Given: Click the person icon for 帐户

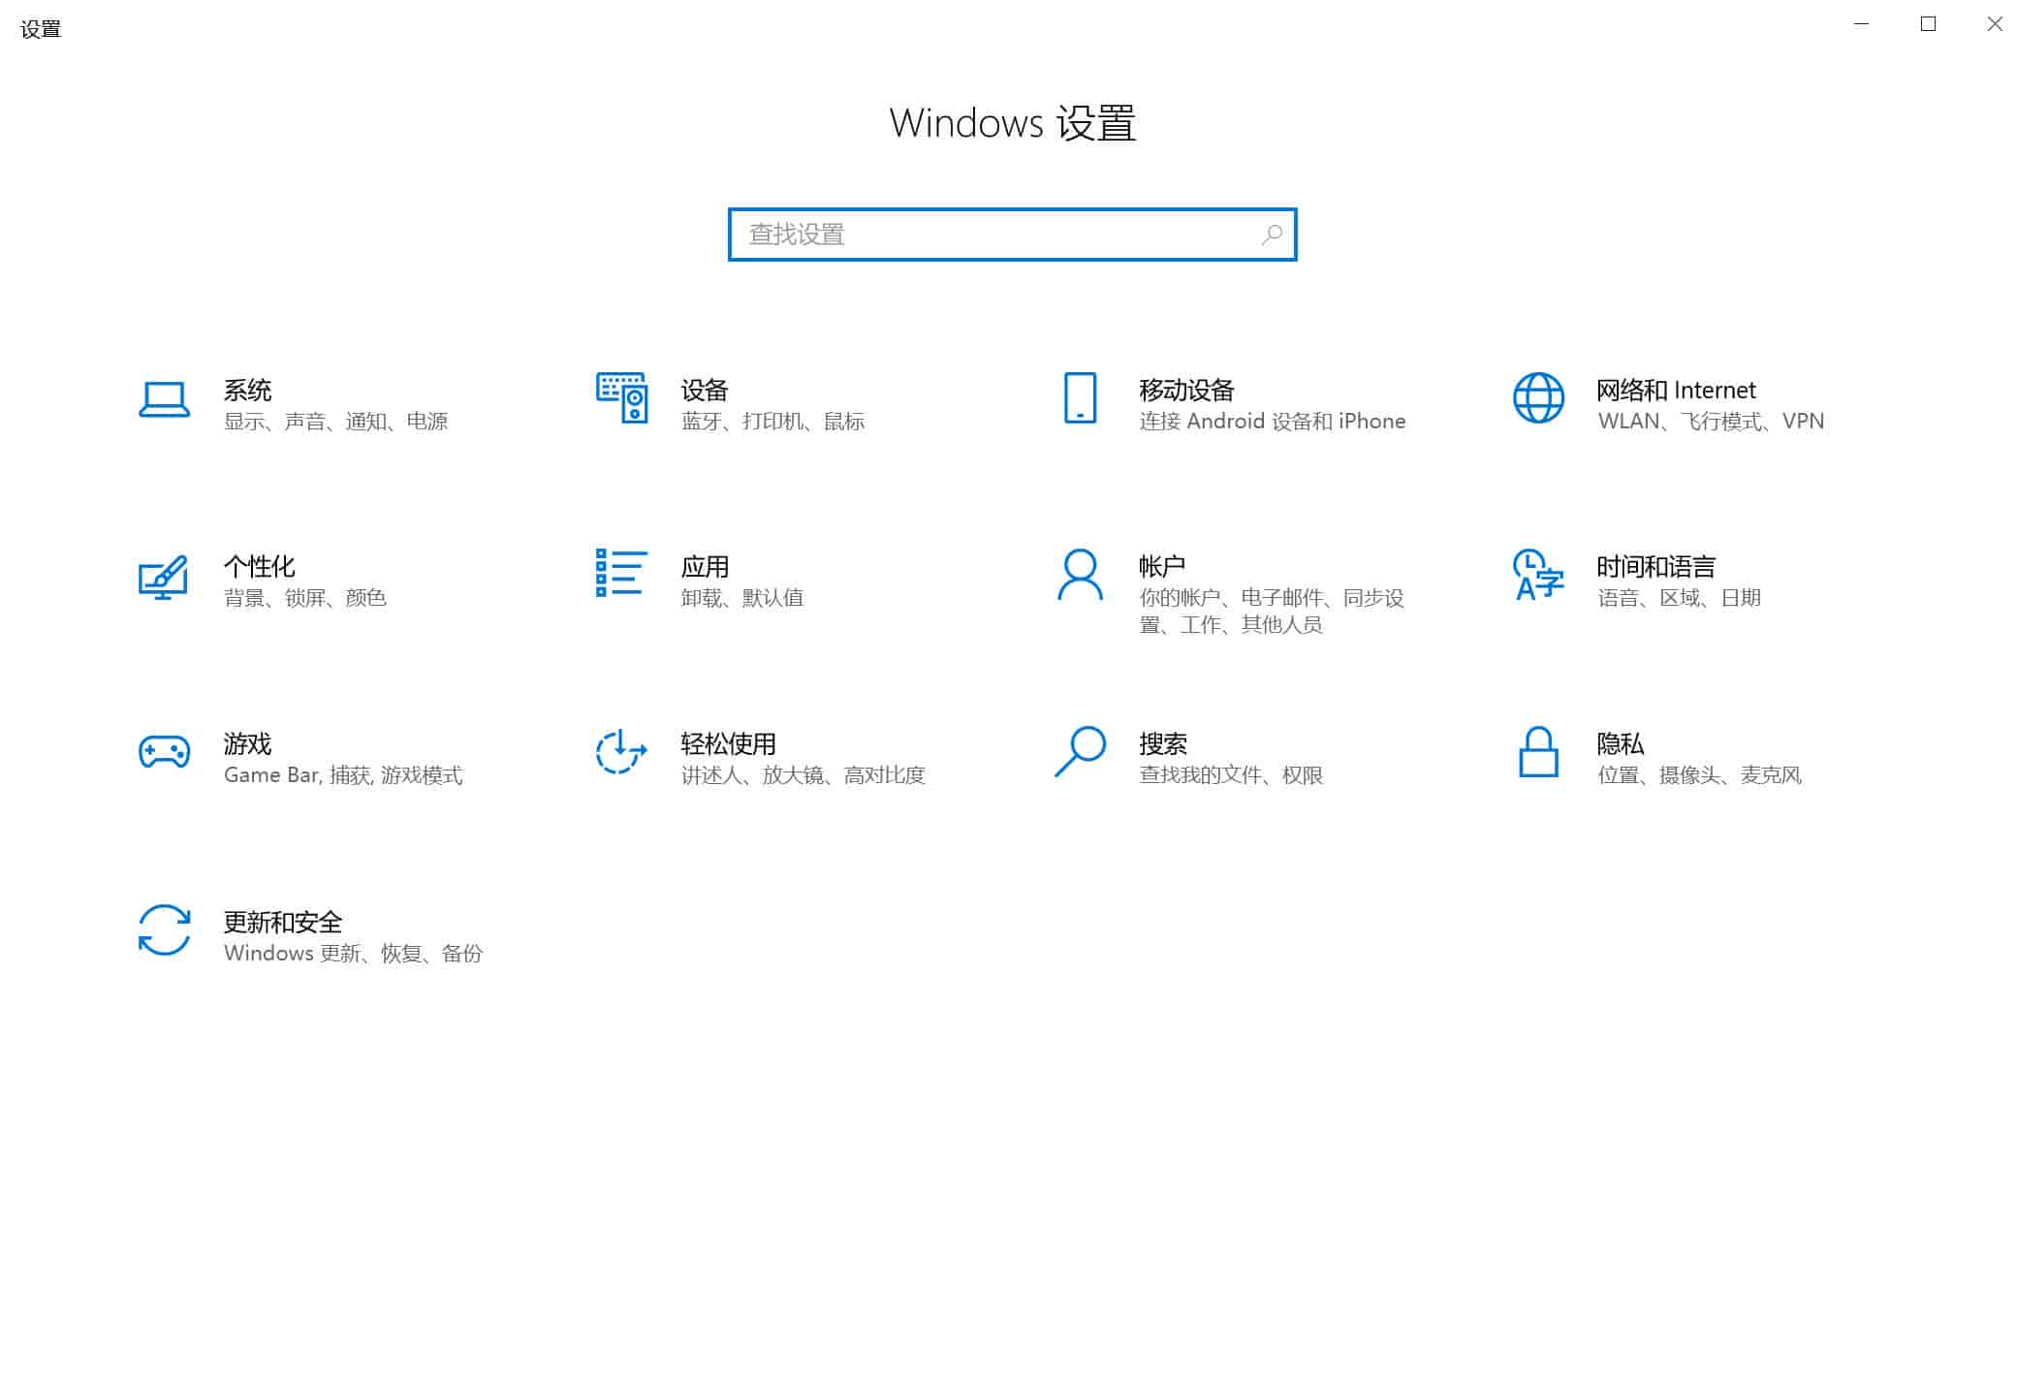Looking at the screenshot, I should [x=1080, y=575].
